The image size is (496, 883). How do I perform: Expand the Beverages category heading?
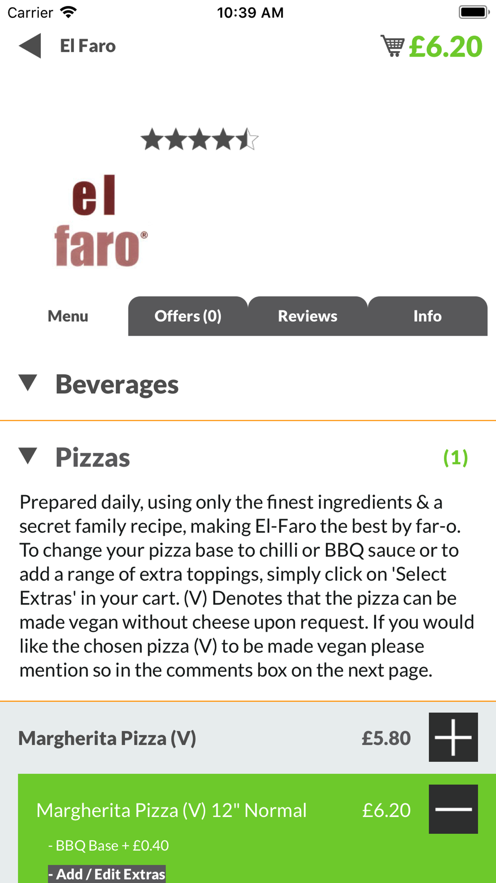[x=117, y=384]
